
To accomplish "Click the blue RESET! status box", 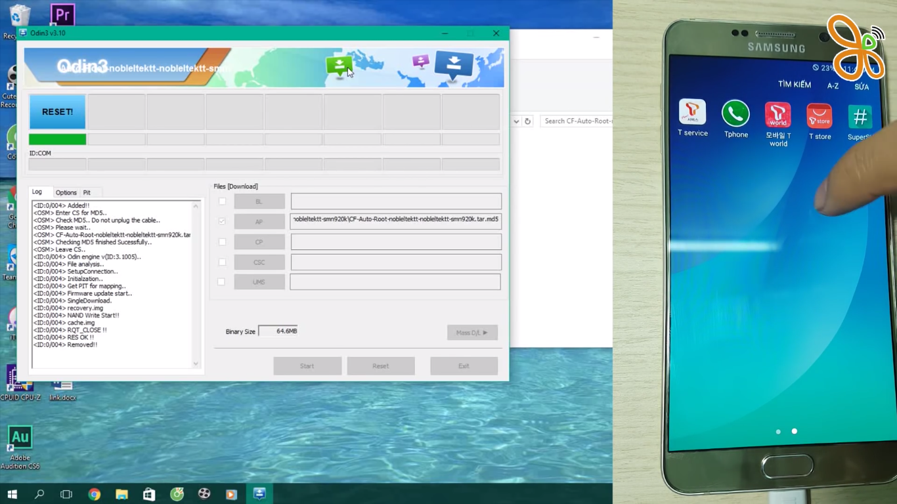I will (57, 112).
